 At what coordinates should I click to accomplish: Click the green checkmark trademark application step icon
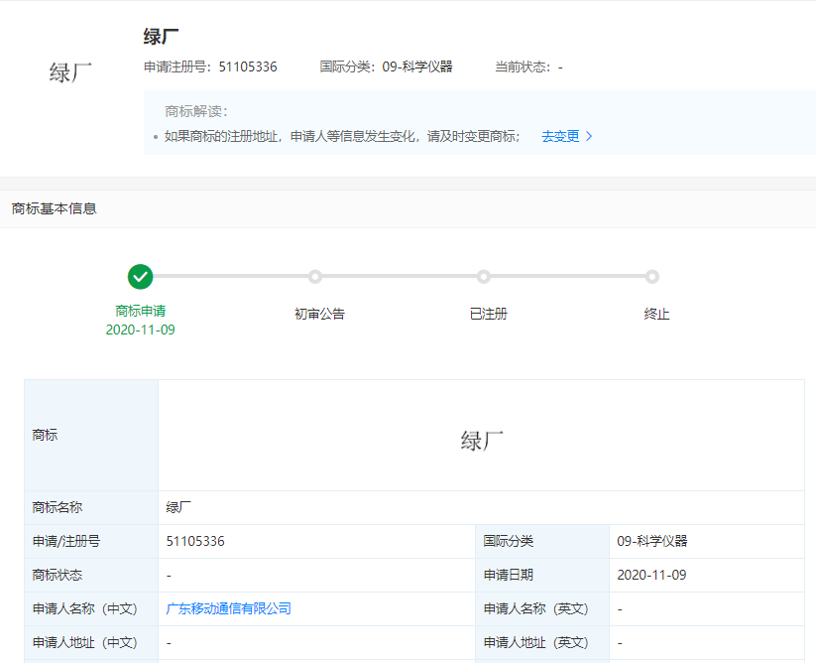click(140, 277)
